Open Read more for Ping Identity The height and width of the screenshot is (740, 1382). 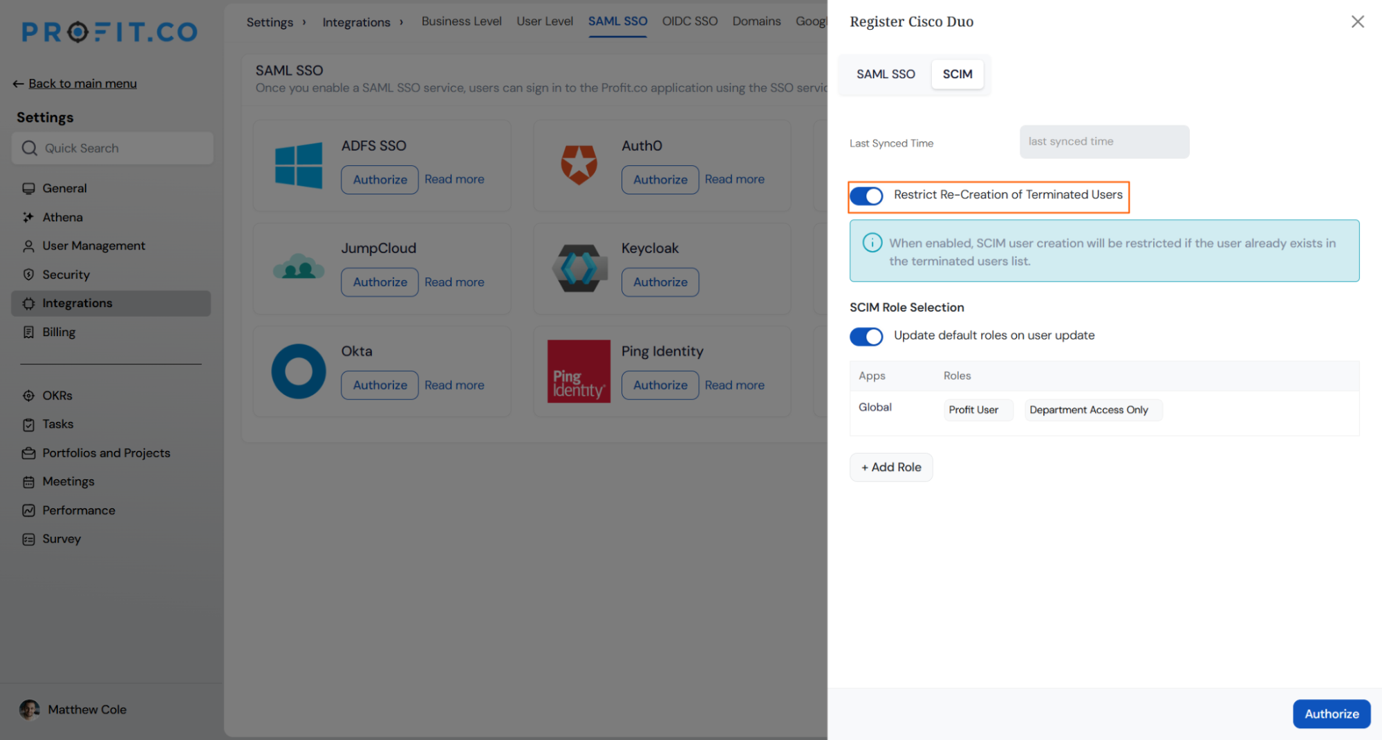[x=734, y=385]
